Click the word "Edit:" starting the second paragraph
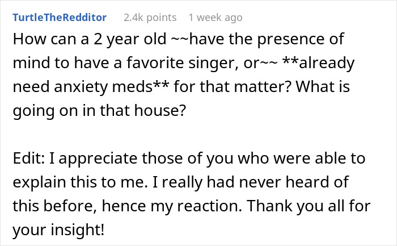Screen dimensions: 397x246 [28, 162]
